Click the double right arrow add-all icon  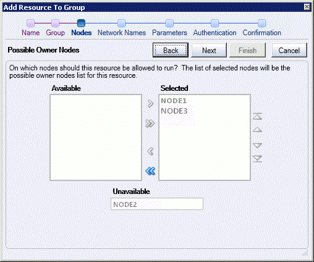[x=150, y=124]
